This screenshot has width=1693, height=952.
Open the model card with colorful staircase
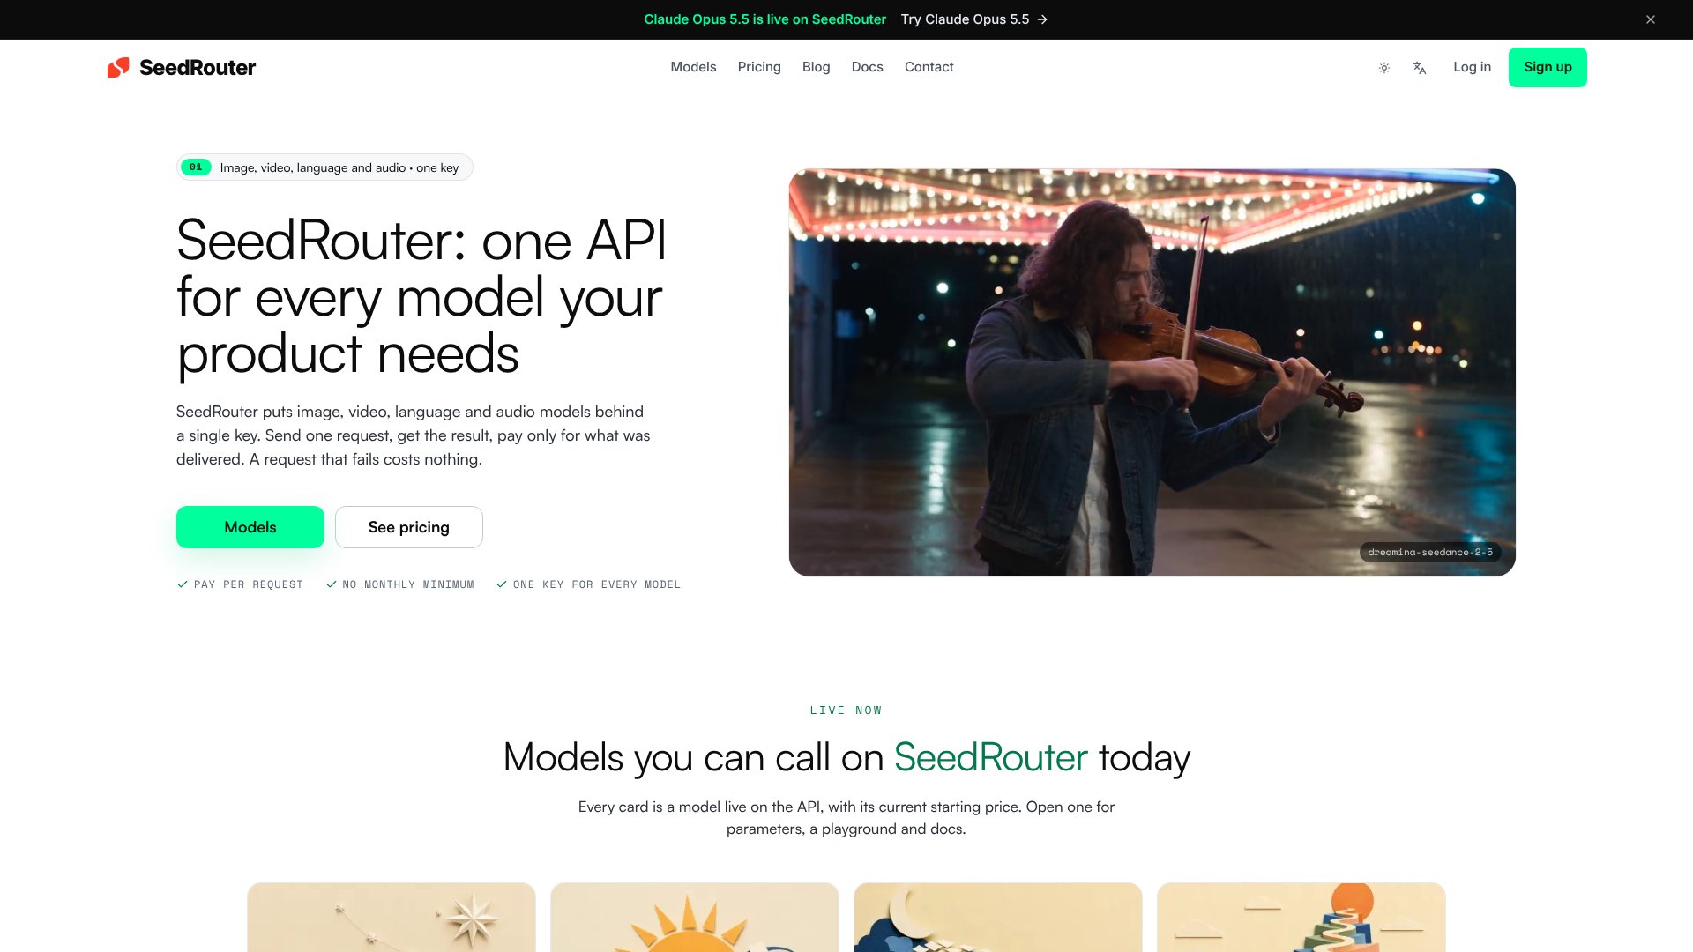point(1301,918)
